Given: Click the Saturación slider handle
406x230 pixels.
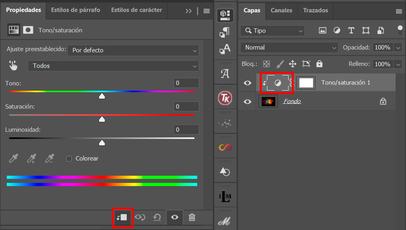Looking at the screenshot, I should [x=102, y=119].
